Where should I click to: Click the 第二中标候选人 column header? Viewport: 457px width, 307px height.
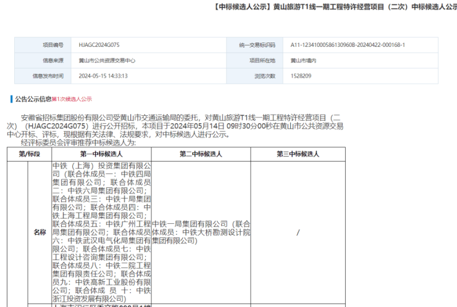[x=201, y=154]
